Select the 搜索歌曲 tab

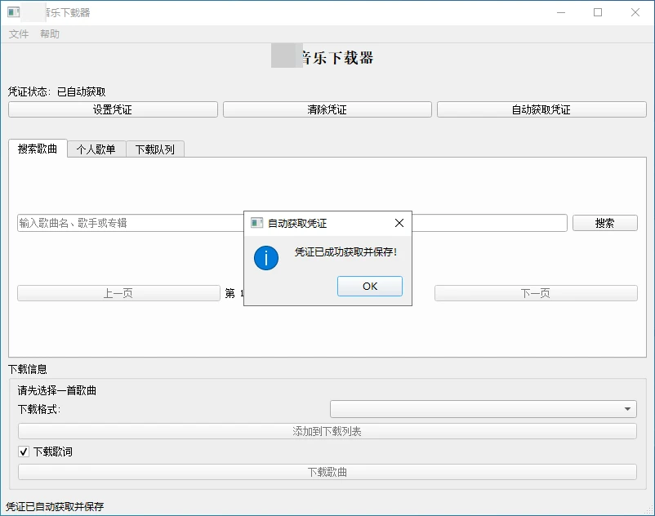pyautogui.click(x=38, y=149)
